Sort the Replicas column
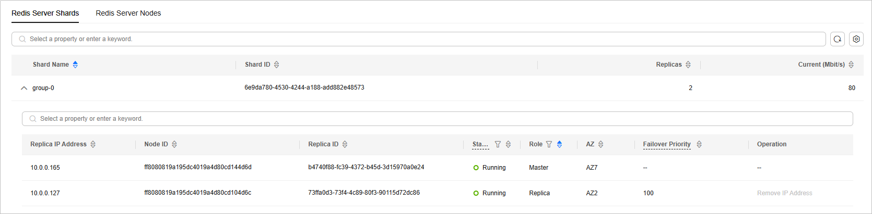 click(688, 65)
